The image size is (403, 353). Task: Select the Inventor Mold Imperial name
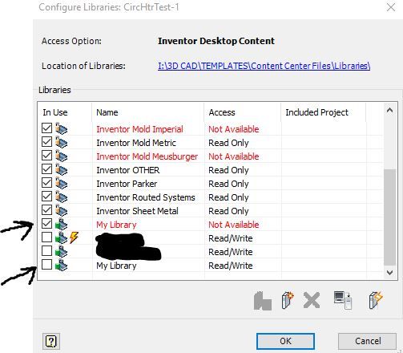(139, 129)
